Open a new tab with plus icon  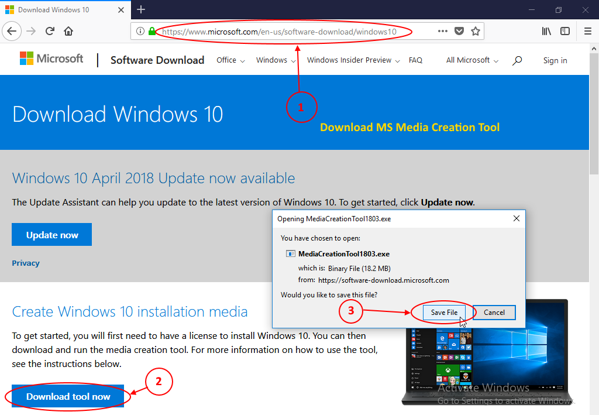click(x=141, y=9)
